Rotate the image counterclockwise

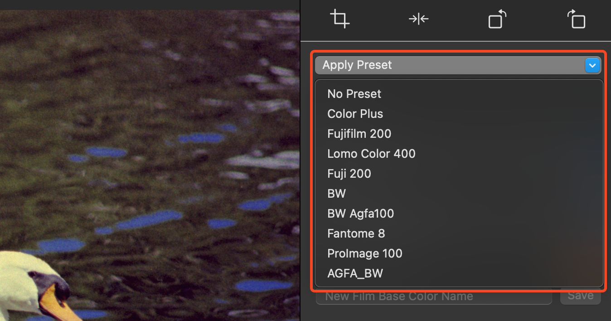coord(497,19)
